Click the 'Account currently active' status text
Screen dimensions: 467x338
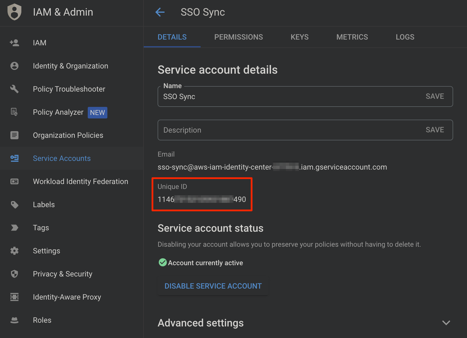coord(206,263)
